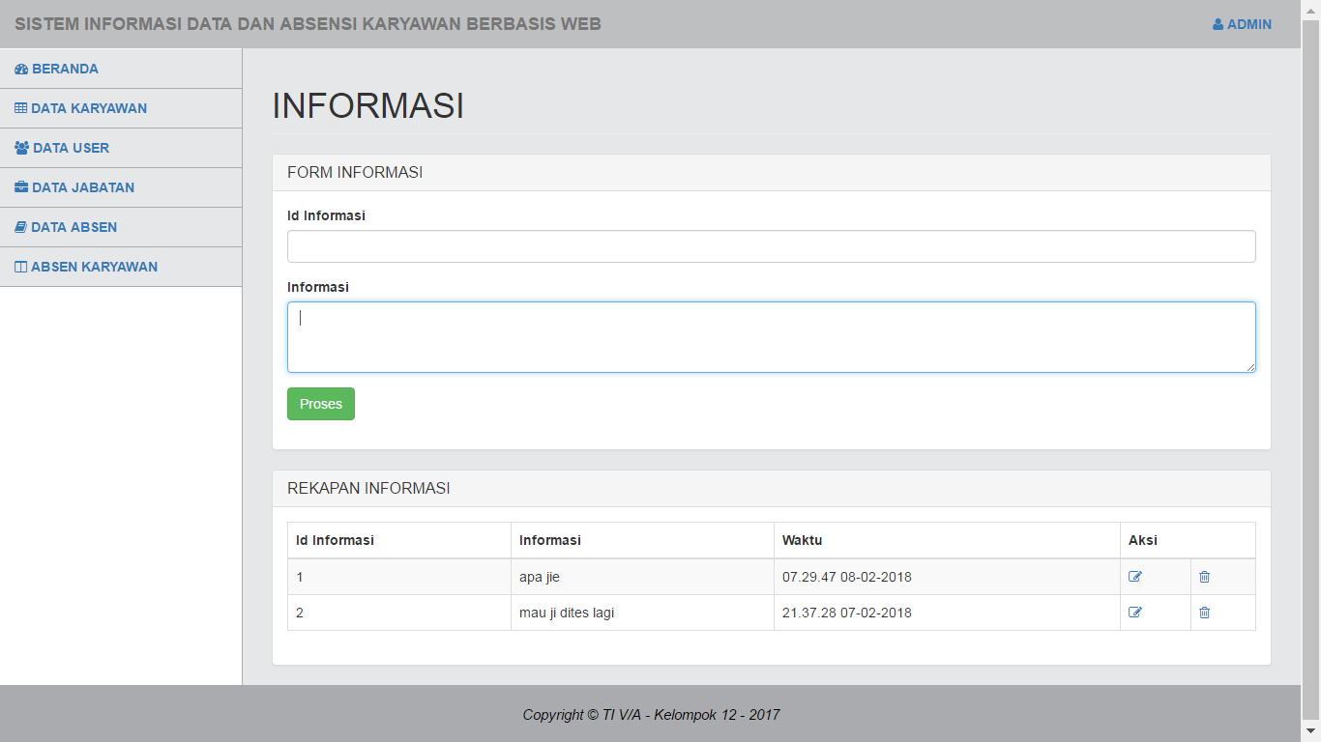
Task: Click the group icon beside DATA USER
Action: [22, 149]
